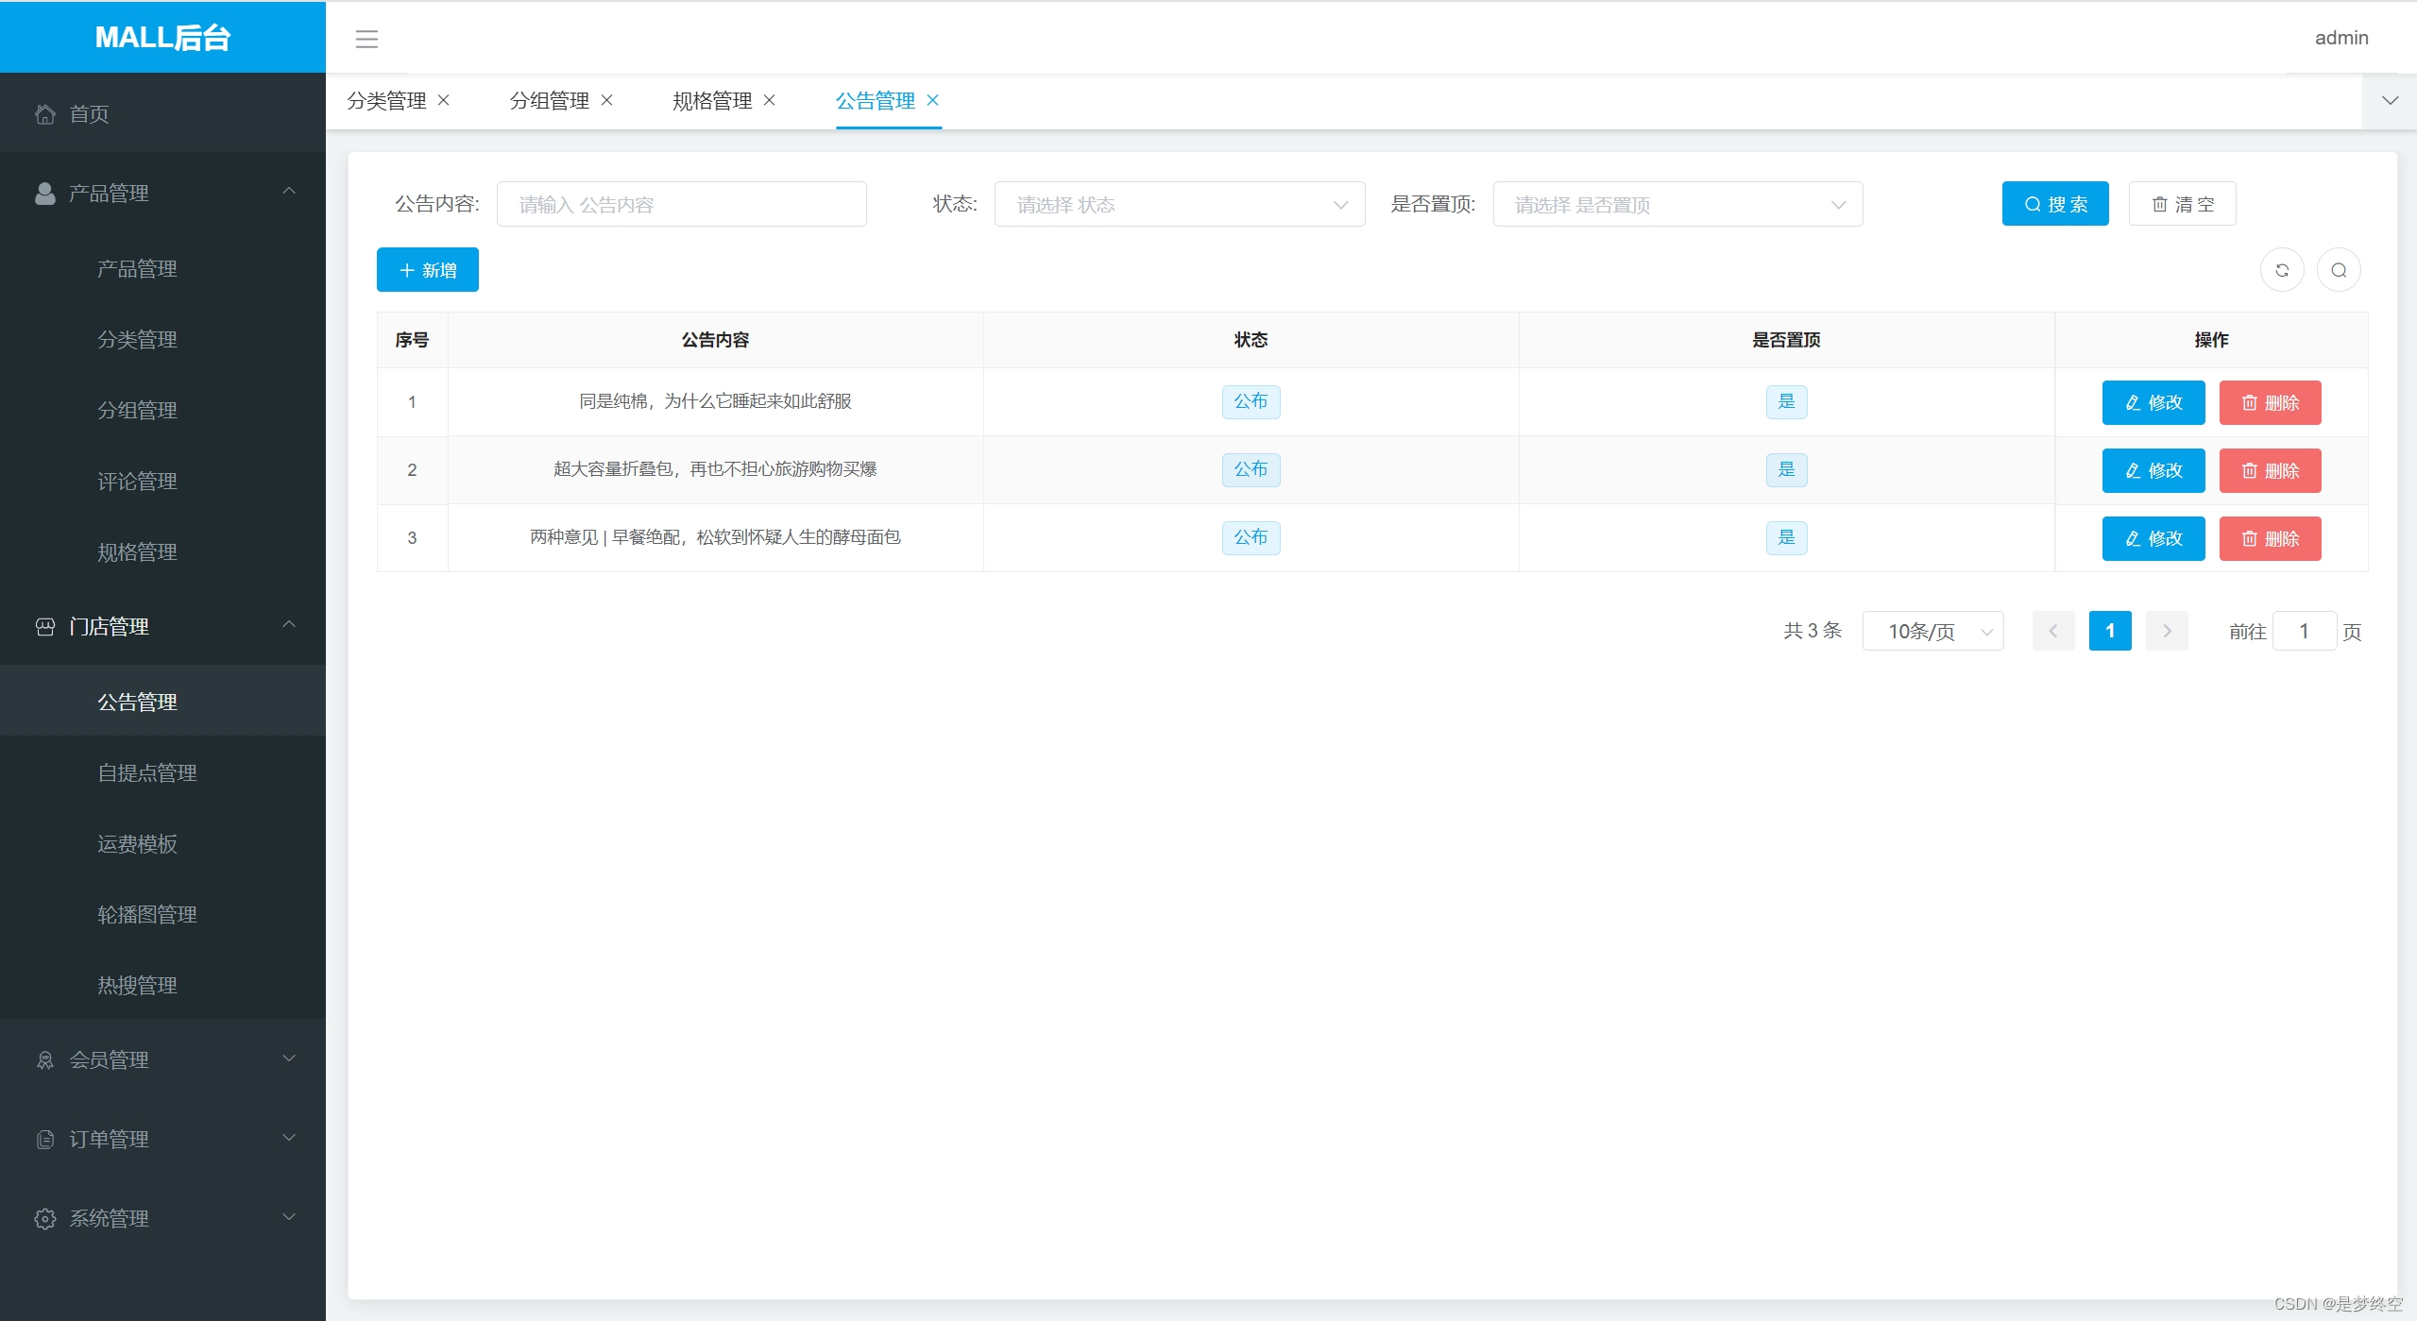Image resolution: width=2417 pixels, height=1321 pixels.
Task: Open 规格管理 in the sidebar
Action: click(162, 552)
